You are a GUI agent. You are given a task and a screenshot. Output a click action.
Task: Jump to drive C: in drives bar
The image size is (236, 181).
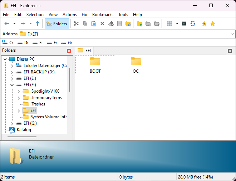tap(8, 43)
